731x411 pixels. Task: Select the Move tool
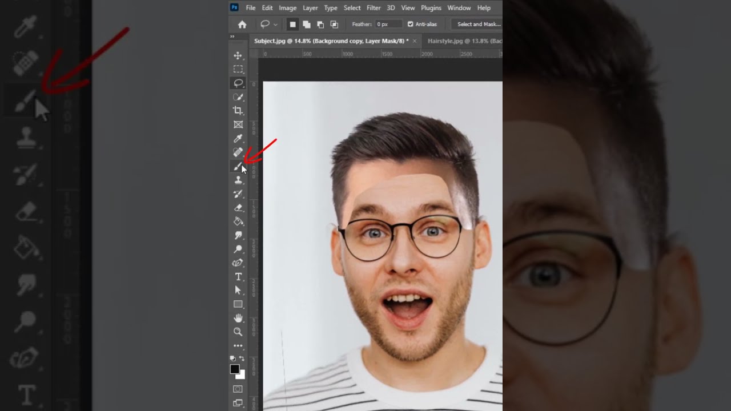click(238, 55)
